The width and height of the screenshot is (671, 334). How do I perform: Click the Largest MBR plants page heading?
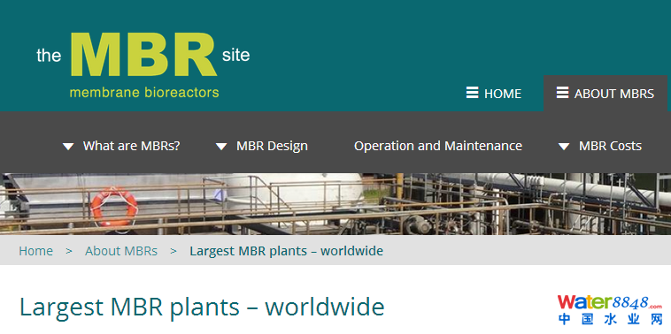(202, 307)
